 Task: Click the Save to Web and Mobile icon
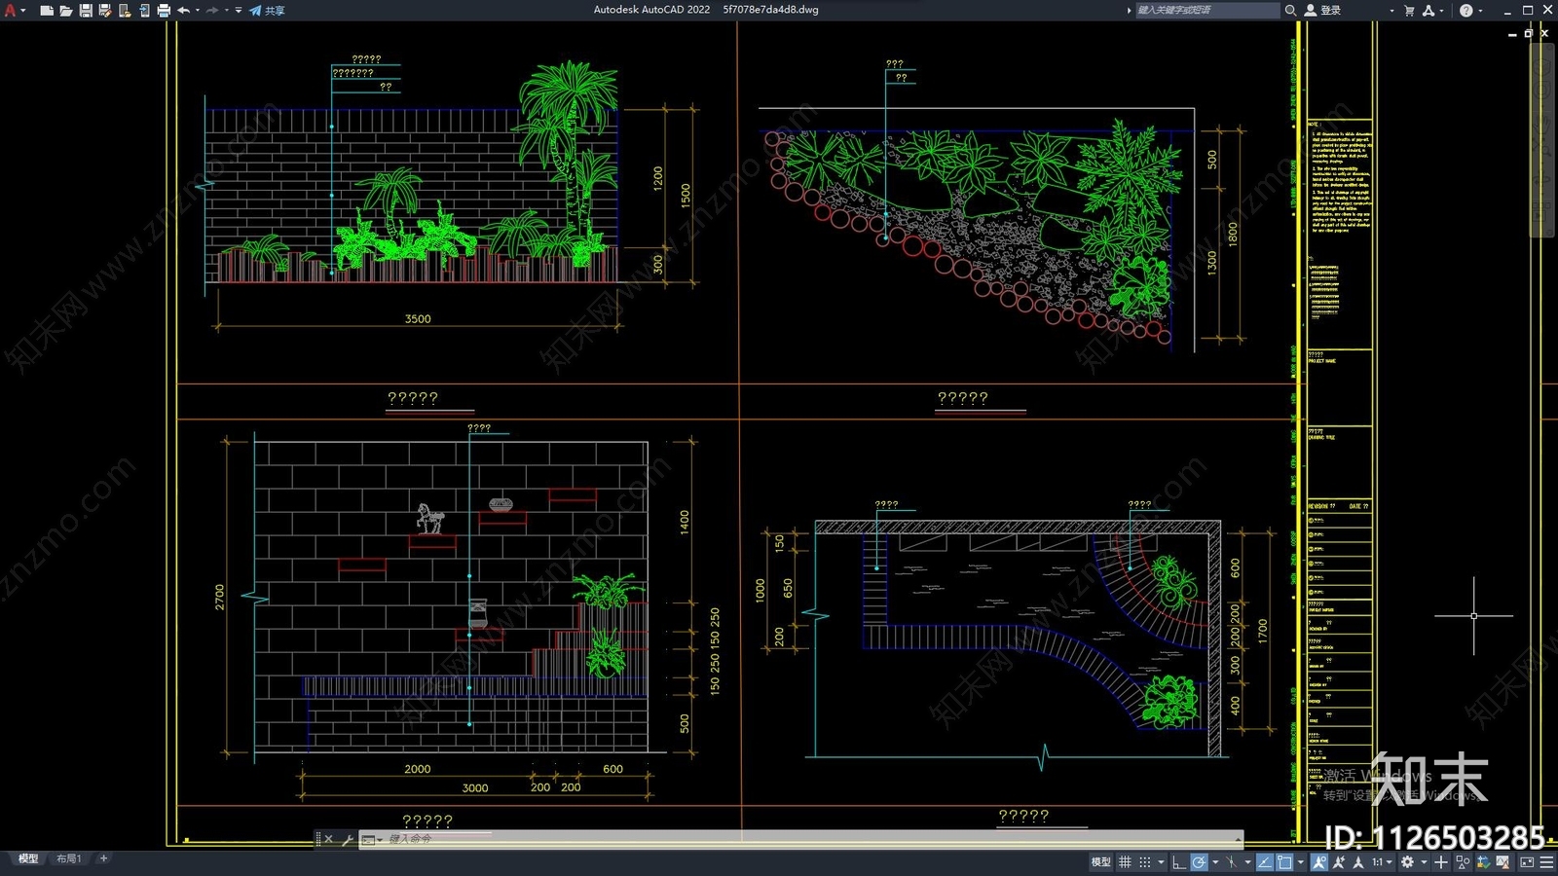[x=144, y=11]
